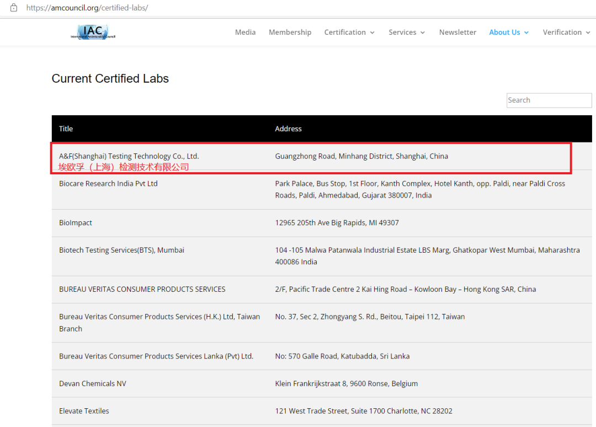Image resolution: width=596 pixels, height=427 pixels.
Task: Click the Devan Chemicals NV entry
Action: (92, 383)
